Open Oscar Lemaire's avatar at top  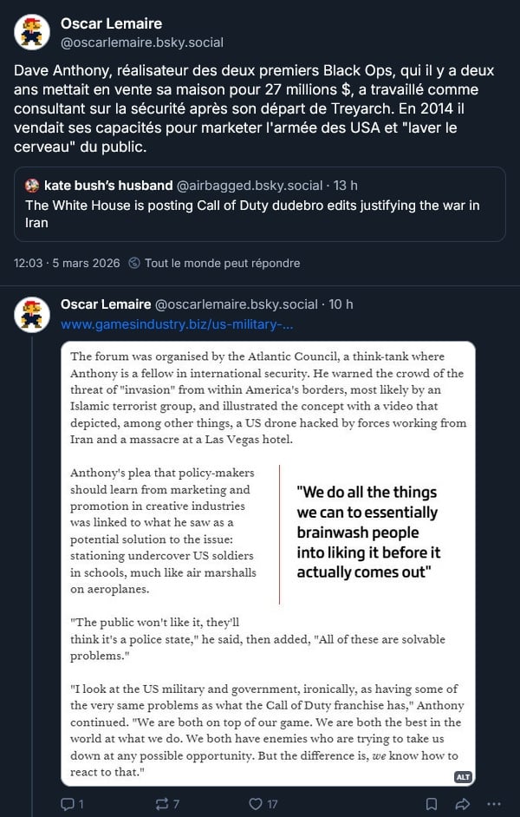(x=32, y=32)
